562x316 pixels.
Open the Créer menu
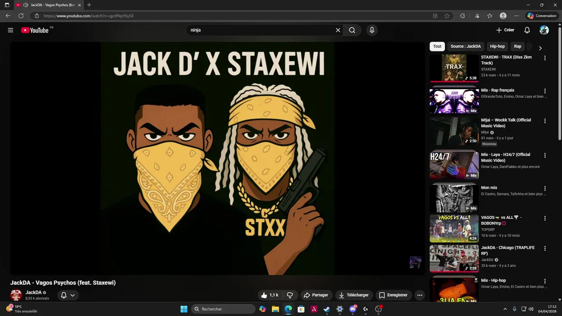pos(505,30)
